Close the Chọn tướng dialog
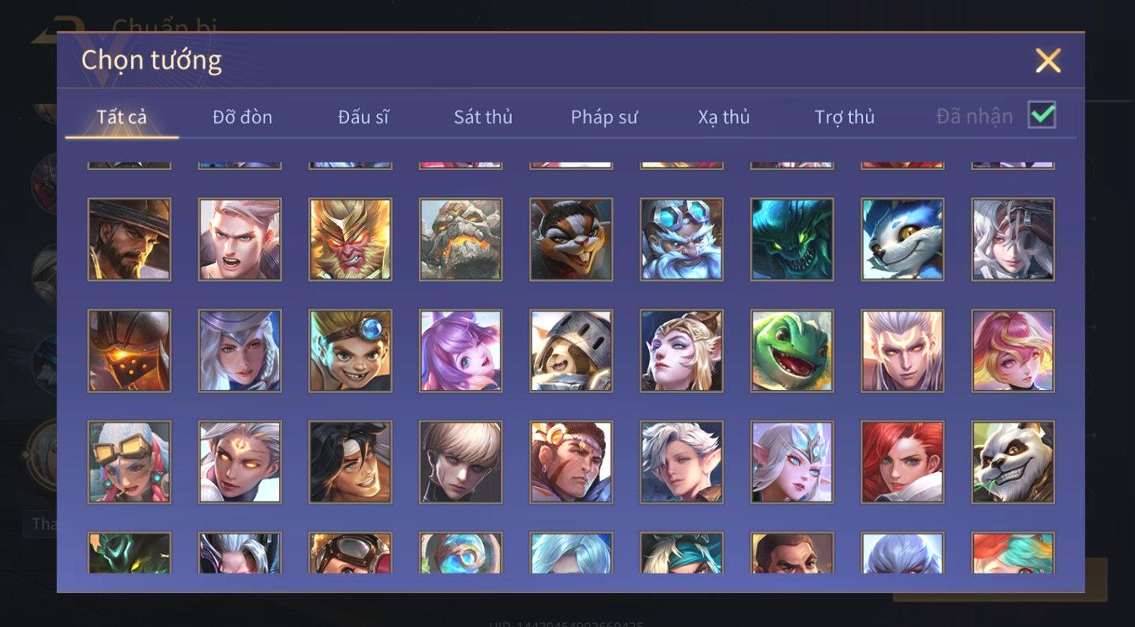 [1048, 60]
